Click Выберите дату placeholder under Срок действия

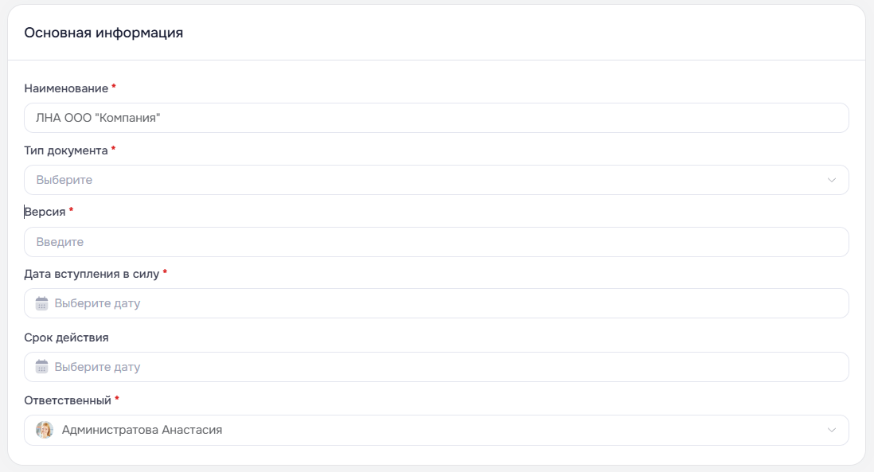coord(98,367)
